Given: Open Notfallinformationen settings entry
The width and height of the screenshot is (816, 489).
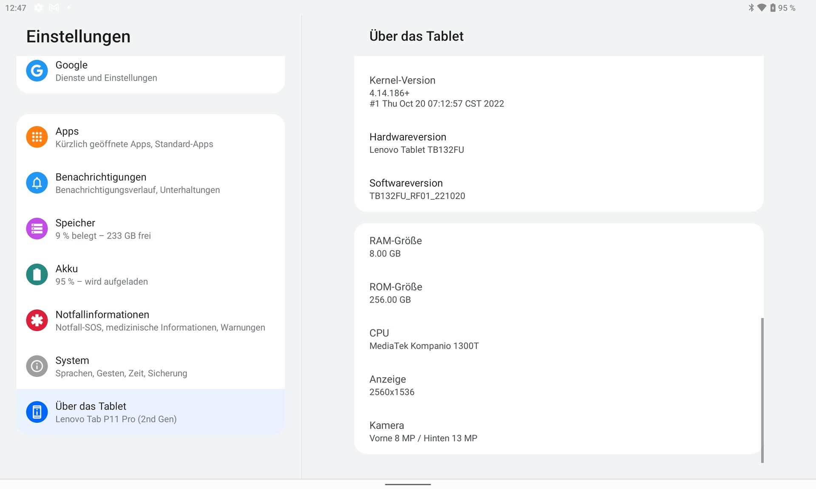Looking at the screenshot, I should 150,320.
